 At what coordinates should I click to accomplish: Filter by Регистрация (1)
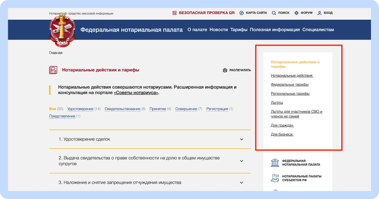[x=220, y=109]
